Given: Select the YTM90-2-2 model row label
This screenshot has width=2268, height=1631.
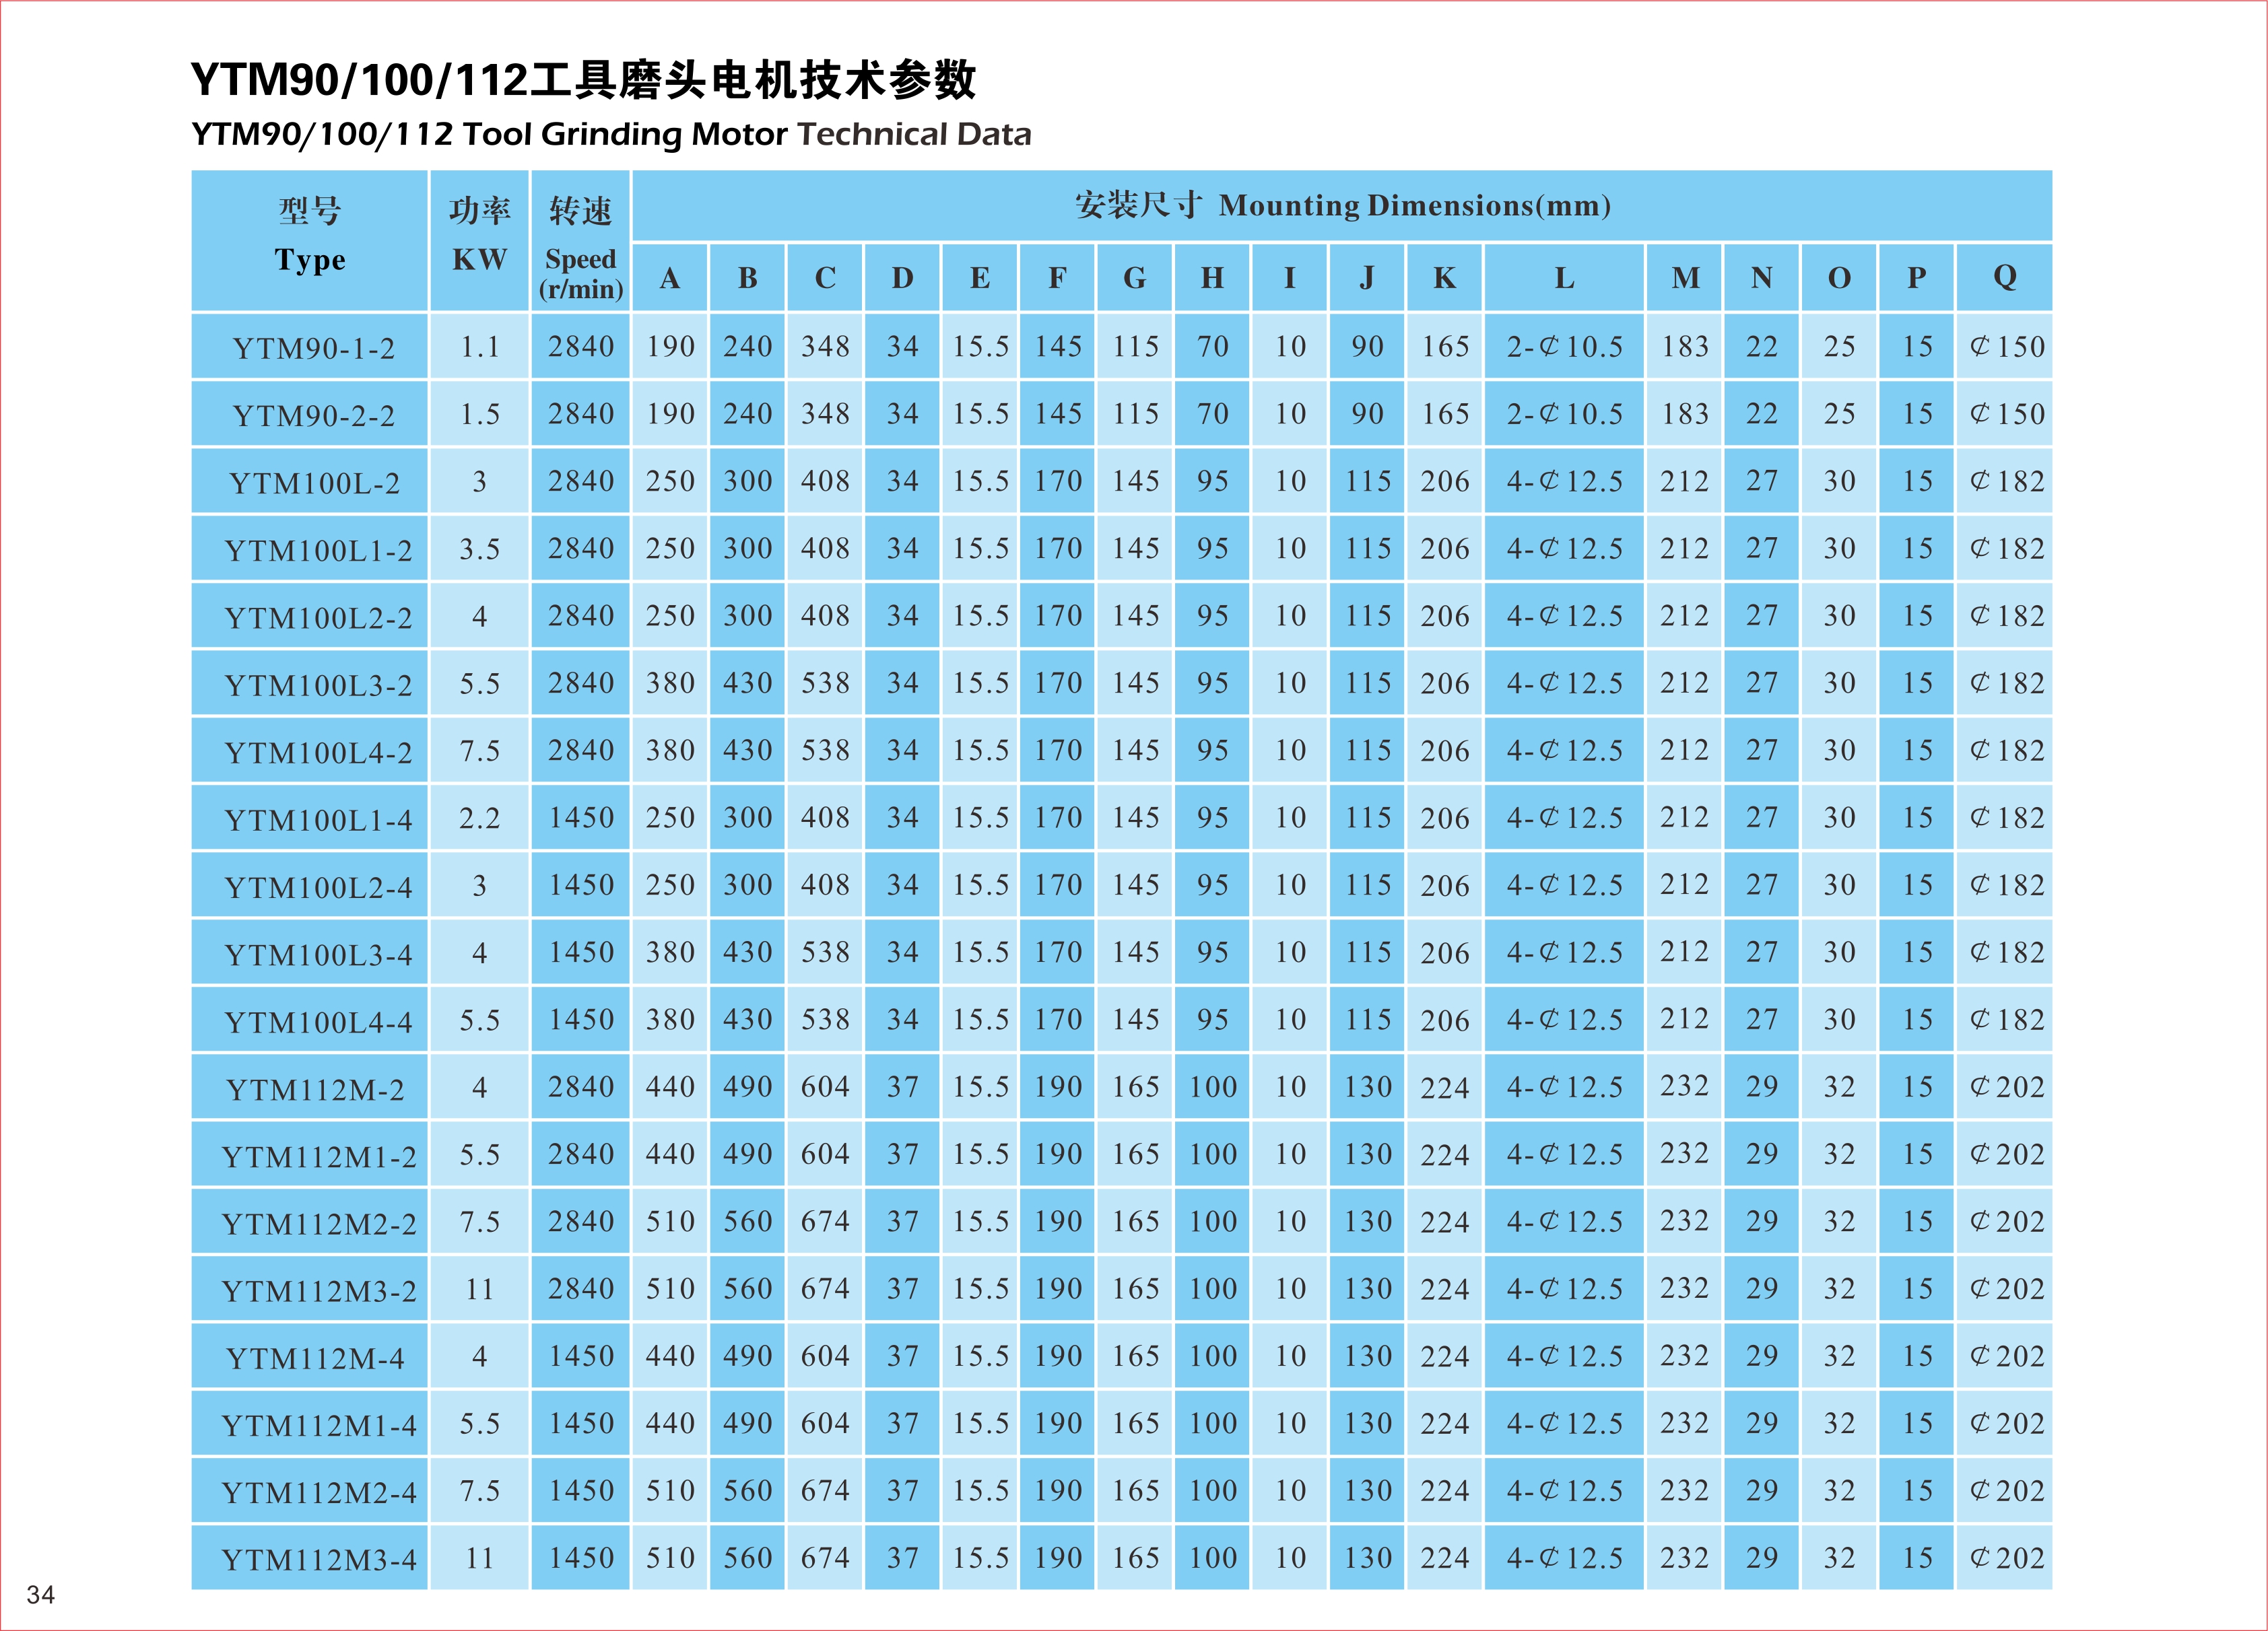Looking at the screenshot, I should (310, 414).
